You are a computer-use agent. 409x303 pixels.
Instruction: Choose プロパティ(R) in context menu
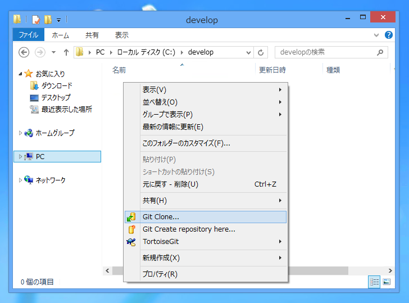coord(206,274)
